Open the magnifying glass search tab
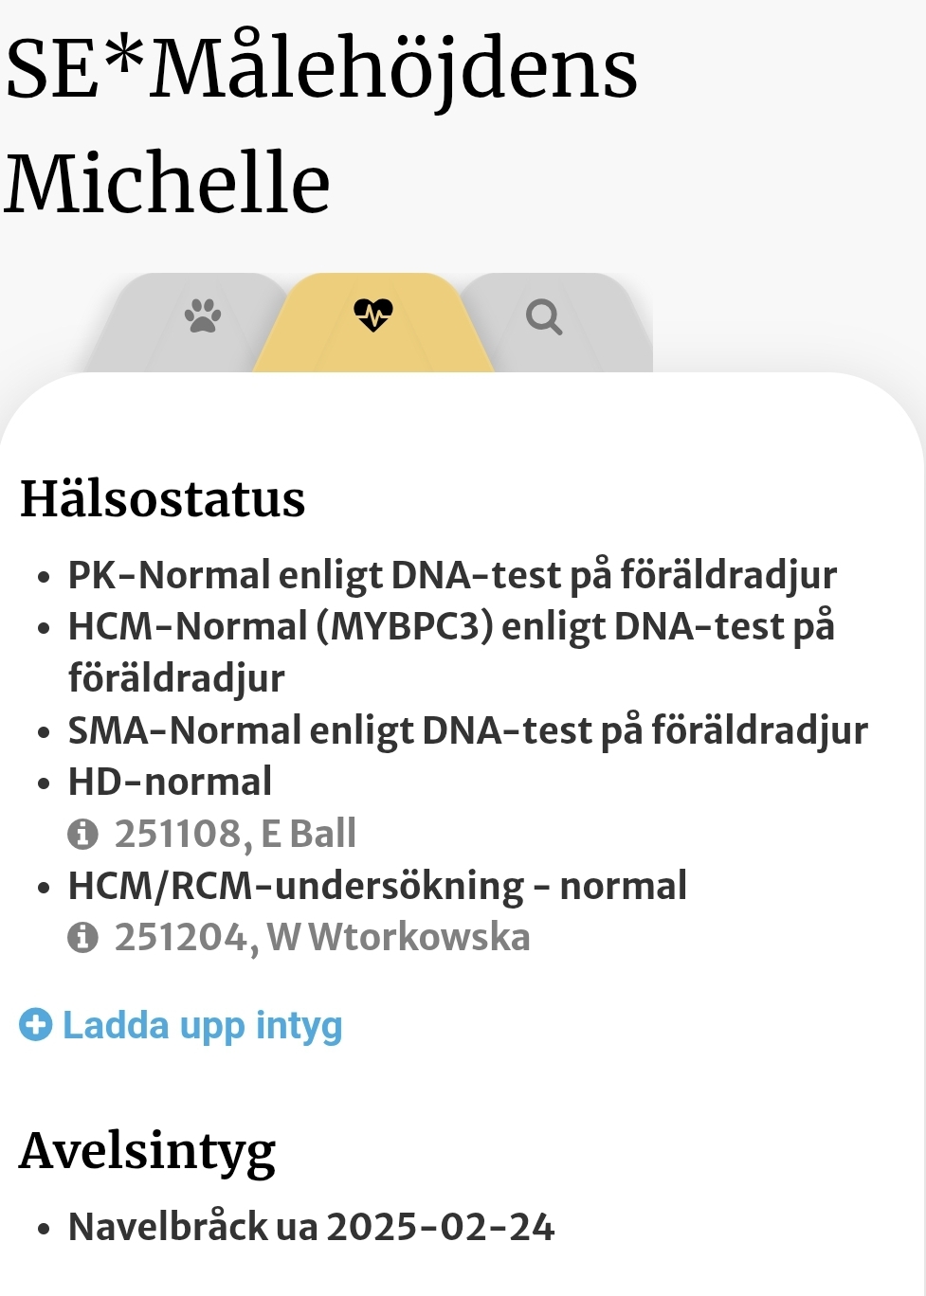926x1296 pixels. coord(544,316)
